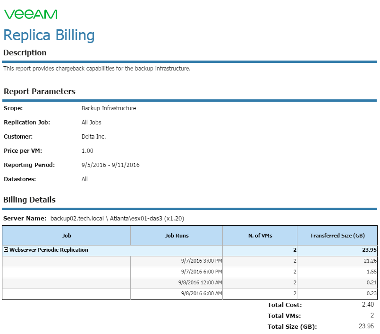Click the 0.21 transferred size value
Viewport: 380px width, 334px height.
(x=372, y=283)
